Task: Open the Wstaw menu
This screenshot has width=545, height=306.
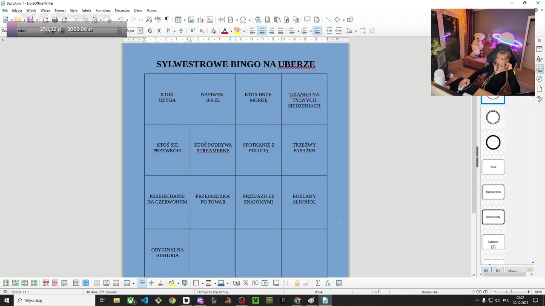Action: [x=46, y=10]
